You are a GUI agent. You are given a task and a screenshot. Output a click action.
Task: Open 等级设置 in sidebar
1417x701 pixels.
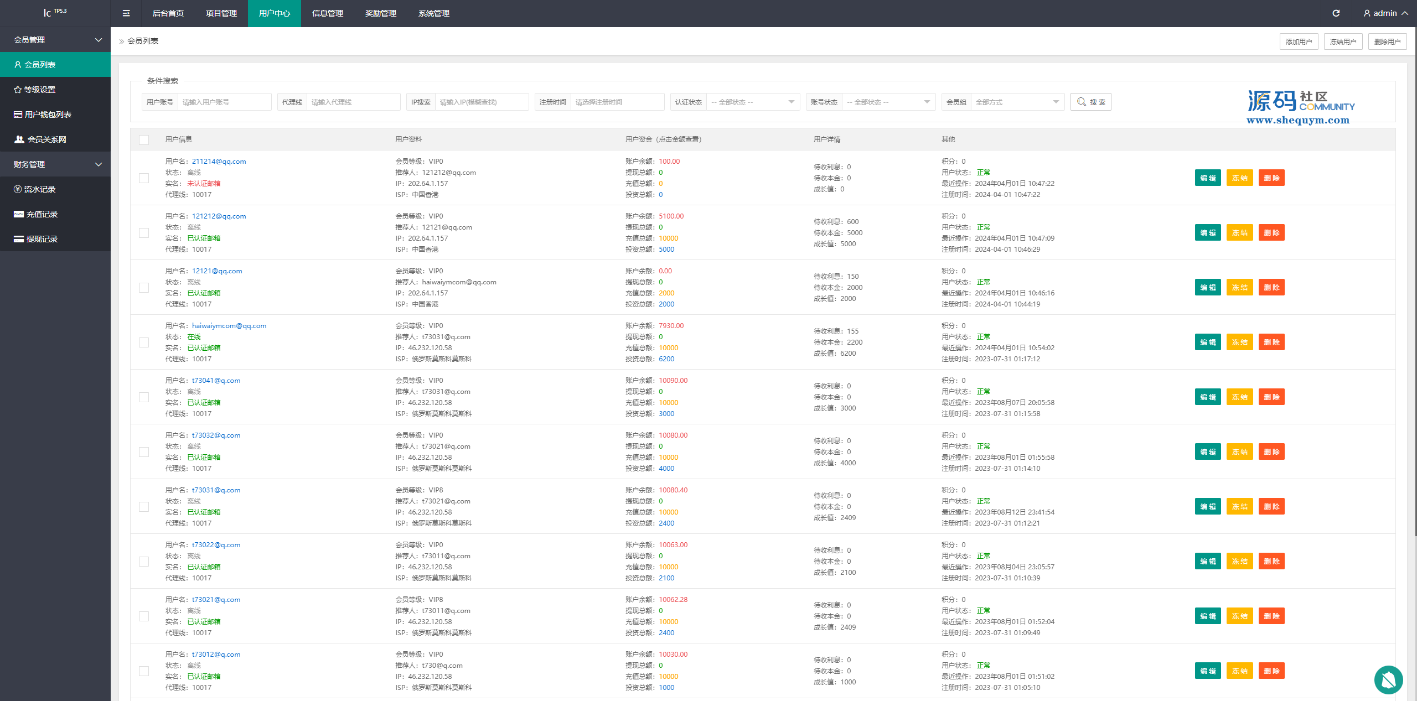(55, 90)
